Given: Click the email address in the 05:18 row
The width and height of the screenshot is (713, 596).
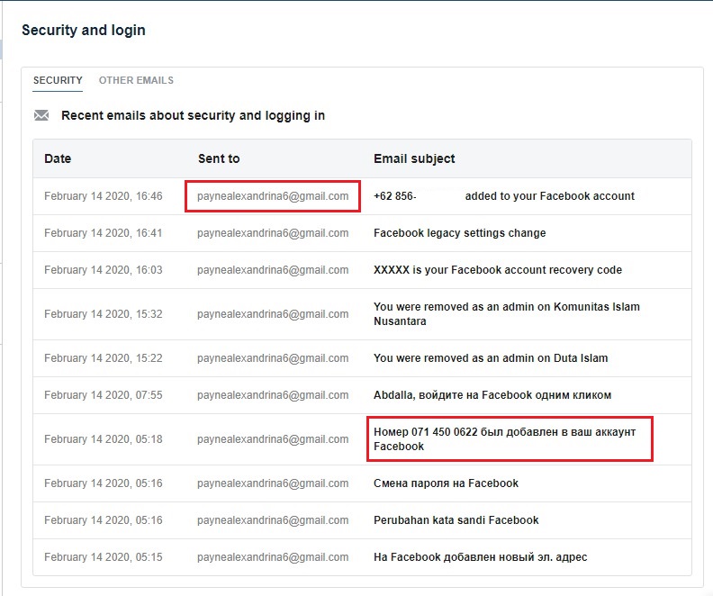Looking at the screenshot, I should 273,439.
